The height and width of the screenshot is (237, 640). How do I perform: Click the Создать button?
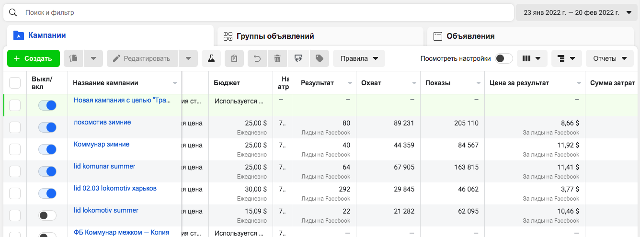33,58
